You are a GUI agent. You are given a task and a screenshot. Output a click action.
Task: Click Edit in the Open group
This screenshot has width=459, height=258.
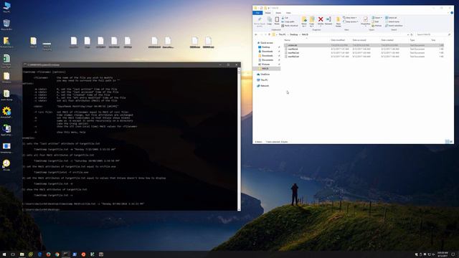click(x=375, y=21)
